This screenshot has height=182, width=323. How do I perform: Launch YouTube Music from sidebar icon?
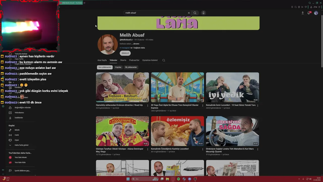(10, 157)
